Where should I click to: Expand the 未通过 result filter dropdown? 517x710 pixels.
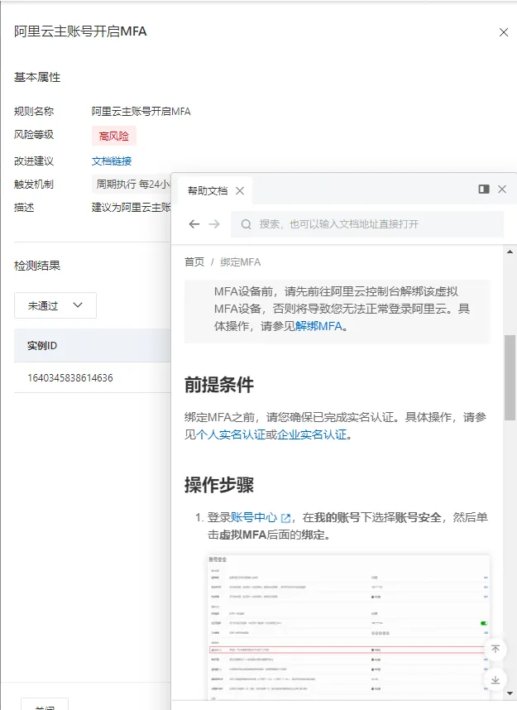click(x=55, y=305)
